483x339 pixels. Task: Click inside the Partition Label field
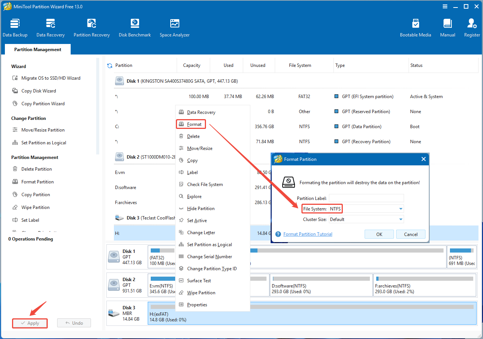click(366, 198)
